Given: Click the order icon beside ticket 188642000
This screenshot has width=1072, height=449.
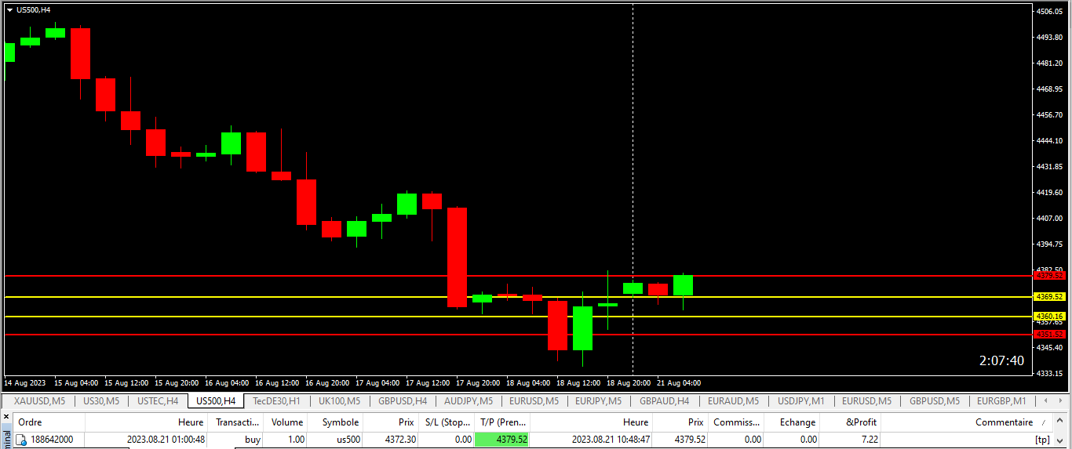Looking at the screenshot, I should coord(21,440).
